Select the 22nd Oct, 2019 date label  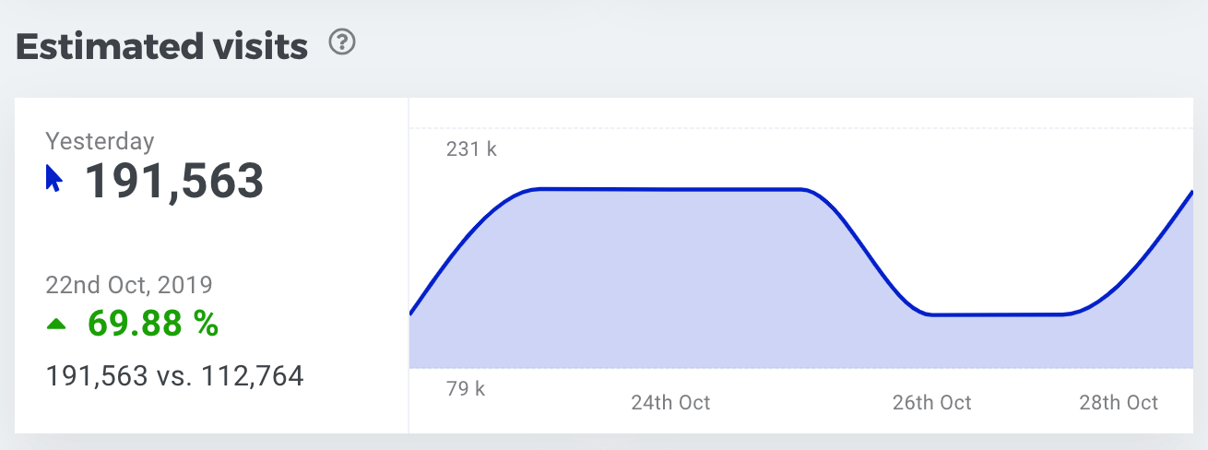[x=129, y=284]
